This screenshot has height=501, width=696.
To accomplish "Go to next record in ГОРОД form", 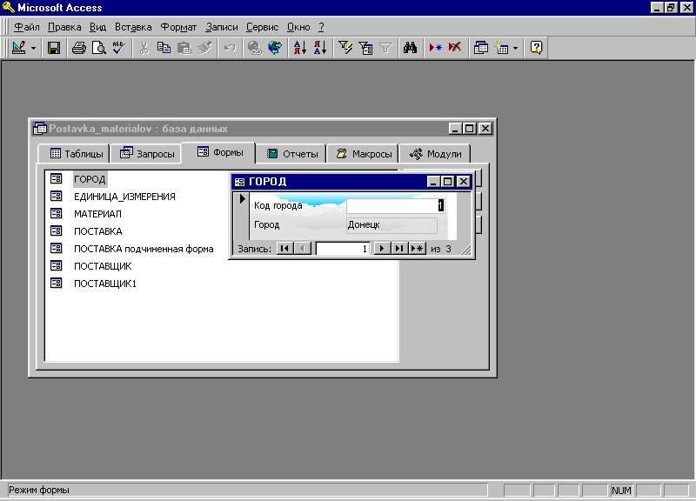I will coord(382,249).
